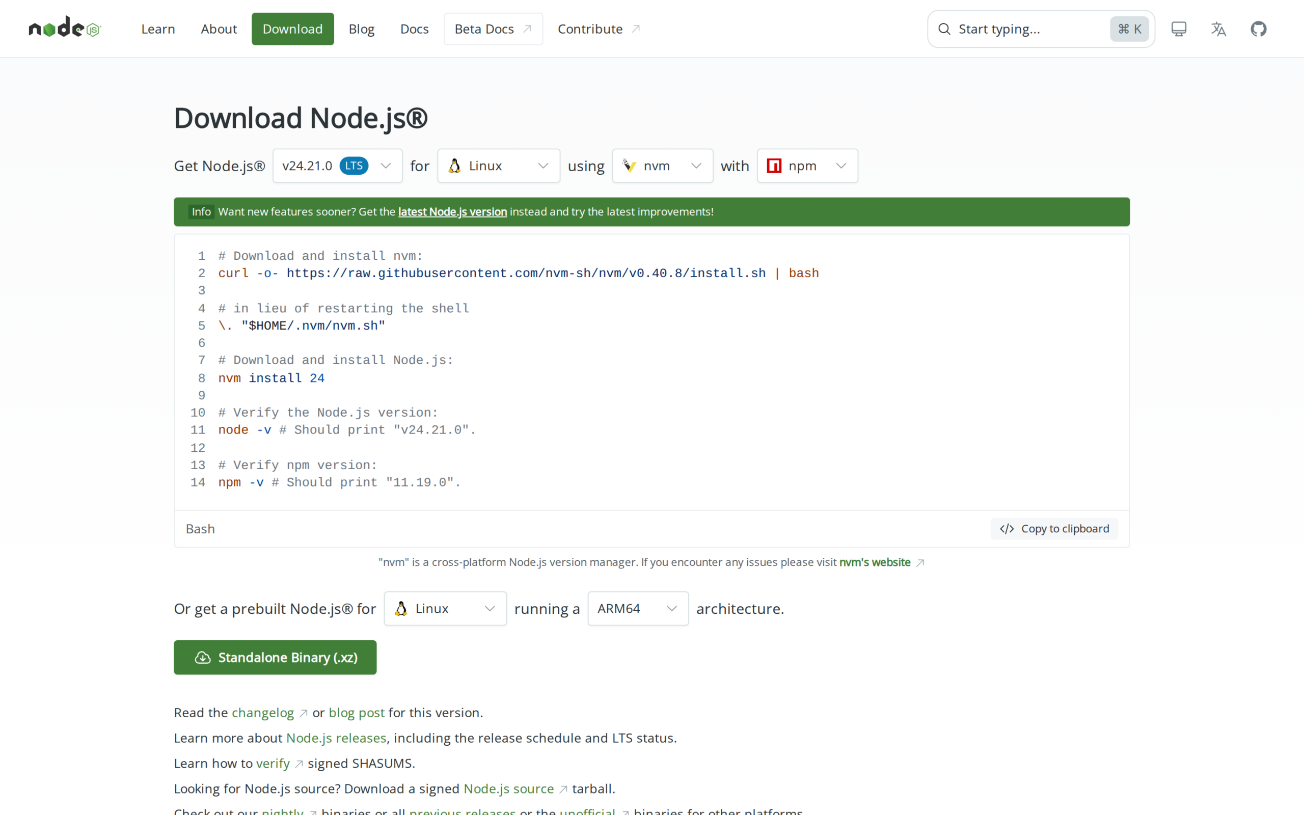Click the Linux penguin icon in the prebuilt dropdown
The height and width of the screenshot is (815, 1304).
click(x=401, y=609)
